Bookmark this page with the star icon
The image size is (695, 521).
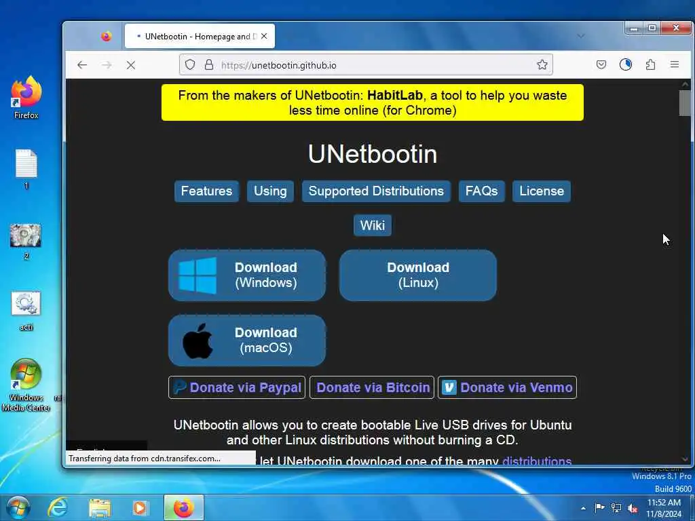(x=542, y=64)
